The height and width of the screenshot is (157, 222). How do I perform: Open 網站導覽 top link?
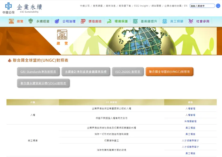tap(156, 6)
